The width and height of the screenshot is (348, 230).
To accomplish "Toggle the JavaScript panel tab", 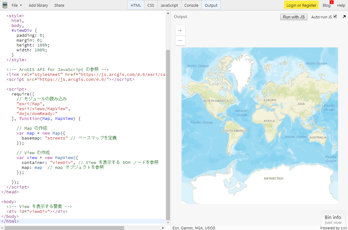I will 169,5.
